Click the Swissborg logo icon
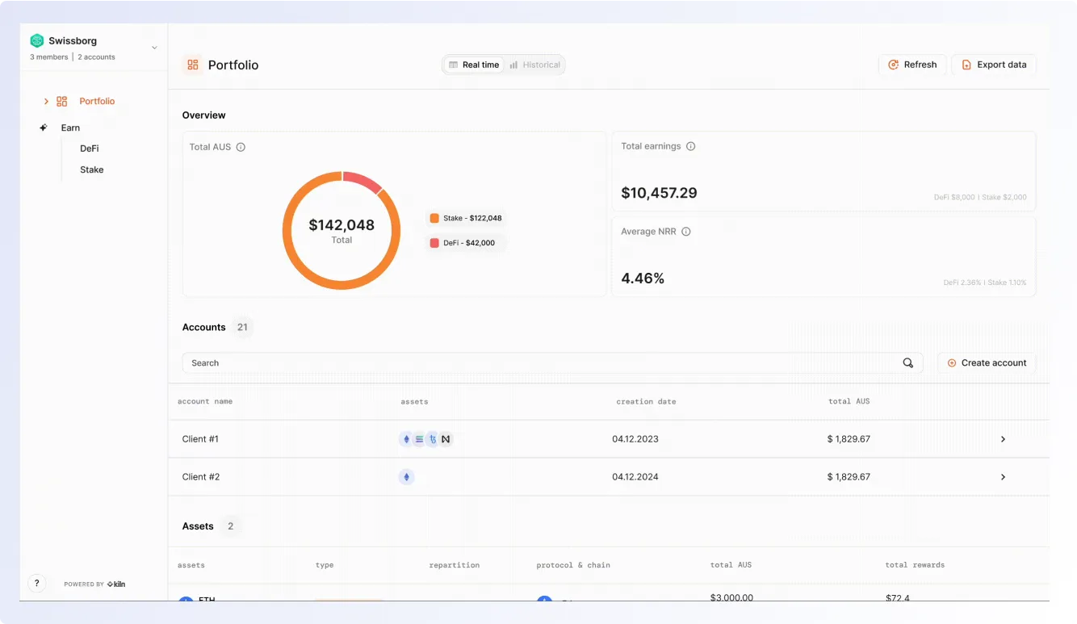This screenshot has height=624, width=1077. coord(36,40)
